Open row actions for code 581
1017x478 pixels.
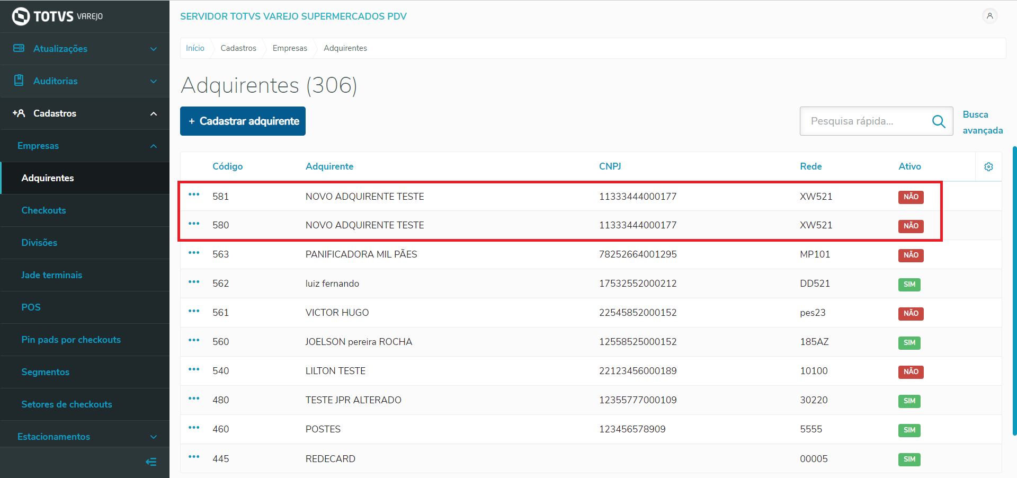(194, 195)
